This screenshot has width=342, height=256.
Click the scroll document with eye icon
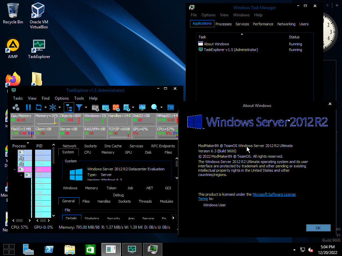pos(127,107)
